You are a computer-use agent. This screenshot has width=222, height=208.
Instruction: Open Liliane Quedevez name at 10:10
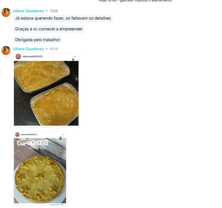pos(28,49)
